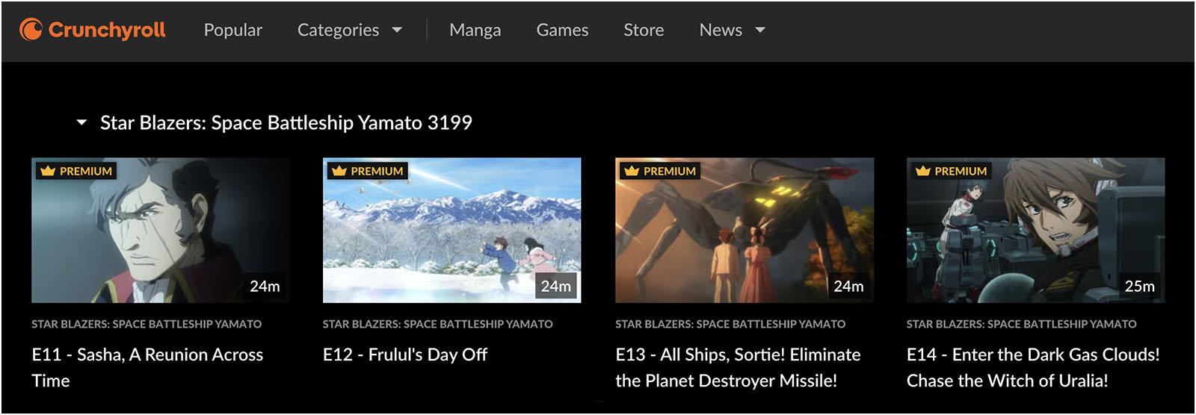Visit the Store menu item
Viewport: 1196px width, 415px height.
coord(644,30)
